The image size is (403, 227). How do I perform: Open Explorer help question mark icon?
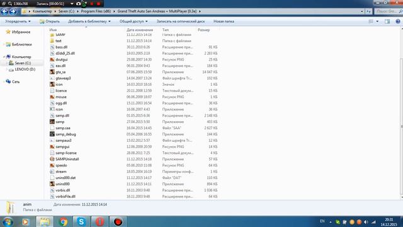(398, 21)
